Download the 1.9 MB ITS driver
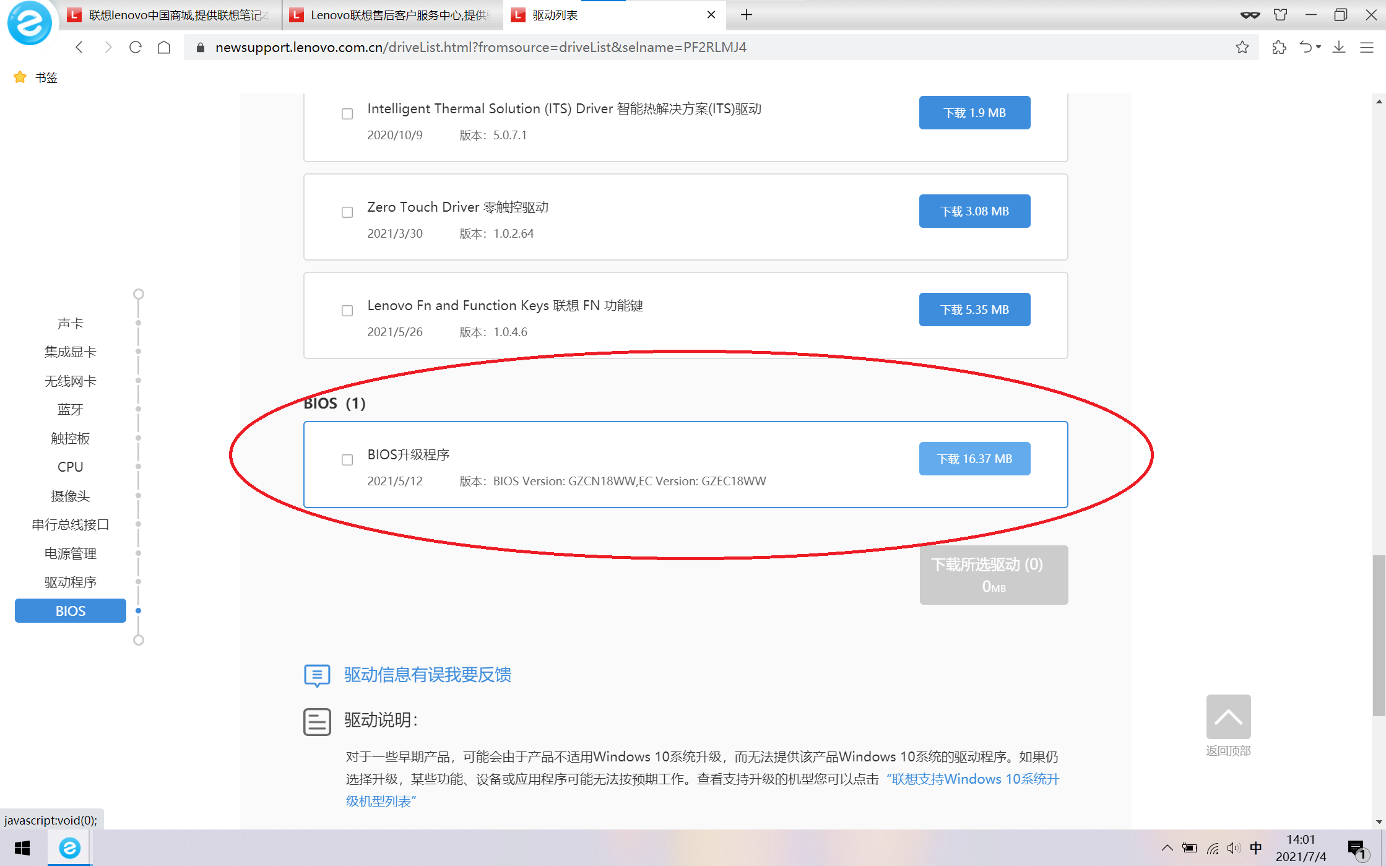 click(x=974, y=113)
